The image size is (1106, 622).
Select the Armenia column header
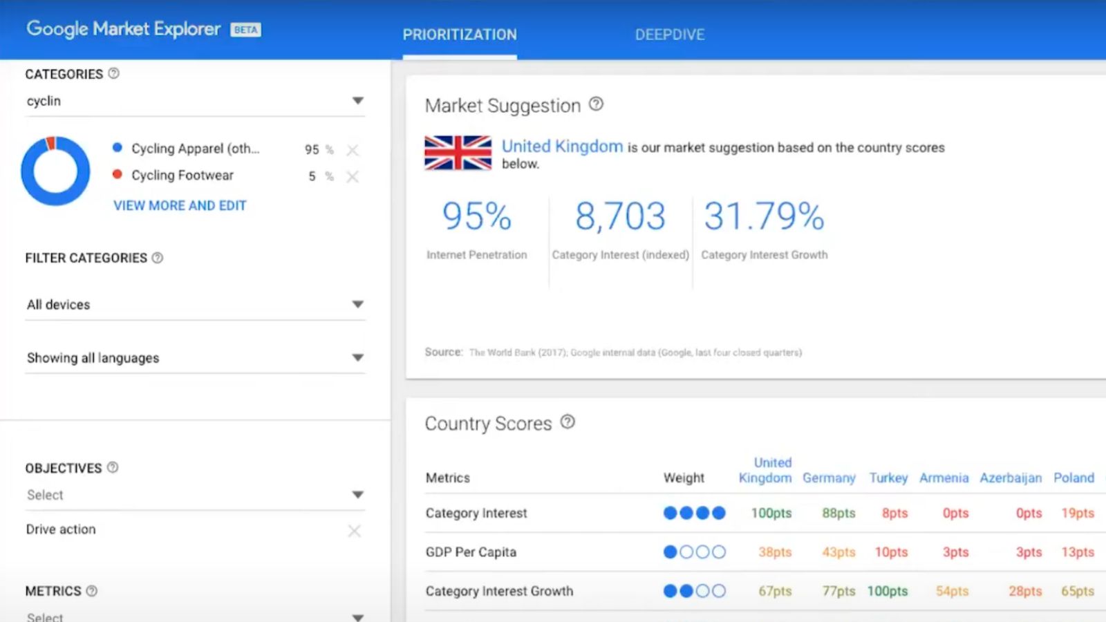[944, 478]
